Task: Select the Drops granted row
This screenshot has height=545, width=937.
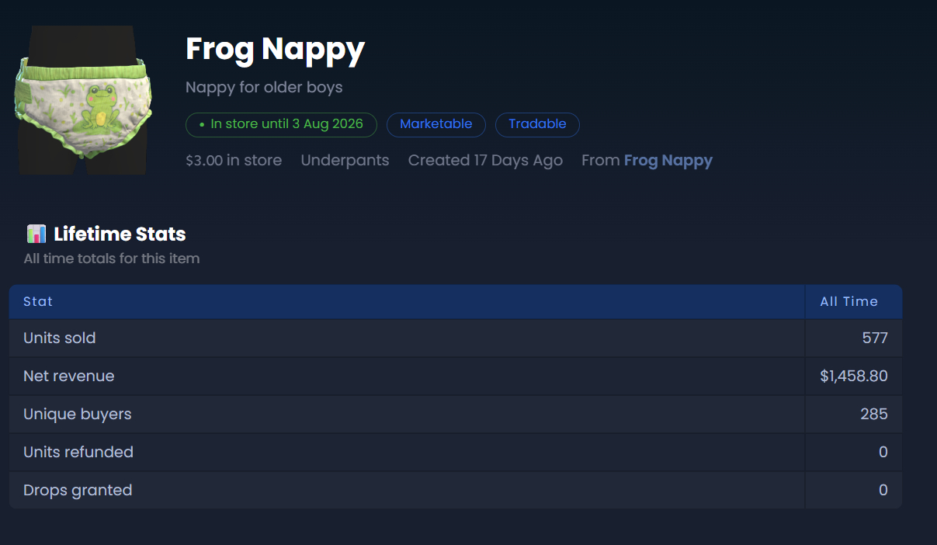Action: (456, 490)
